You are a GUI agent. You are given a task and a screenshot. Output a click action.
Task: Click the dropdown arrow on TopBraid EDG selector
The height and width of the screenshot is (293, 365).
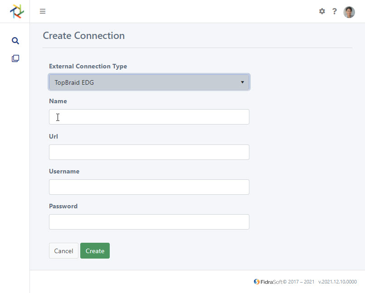tap(243, 82)
